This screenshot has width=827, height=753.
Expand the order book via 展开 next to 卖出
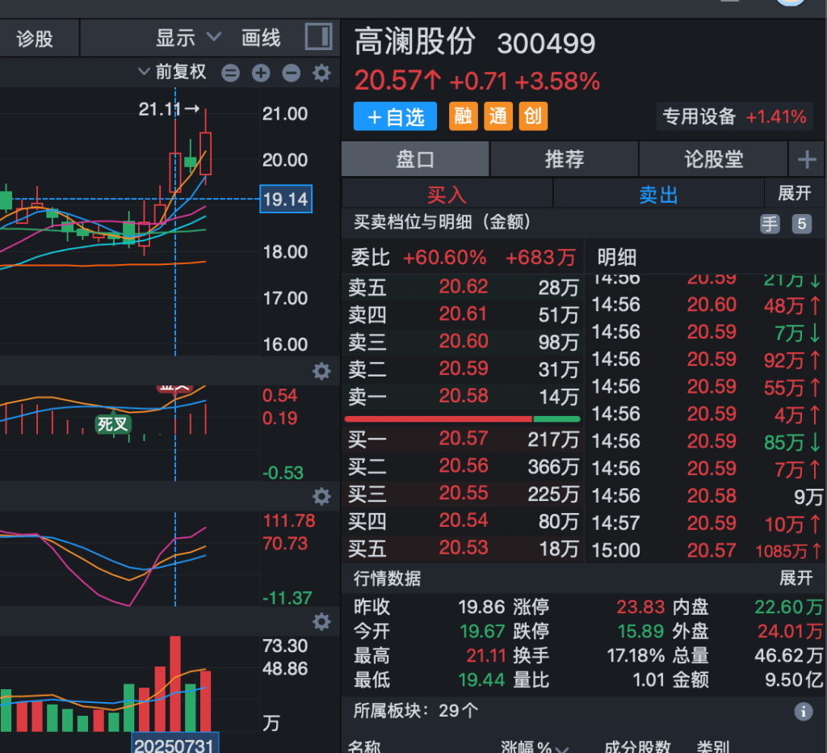pyautogui.click(x=795, y=193)
